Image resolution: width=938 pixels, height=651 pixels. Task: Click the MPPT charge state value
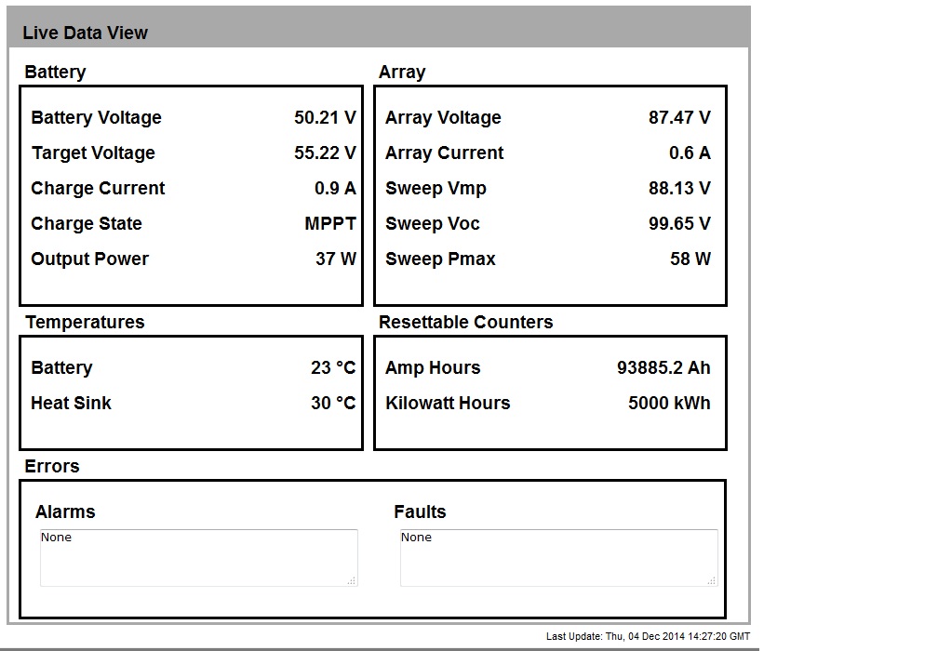[x=330, y=223]
